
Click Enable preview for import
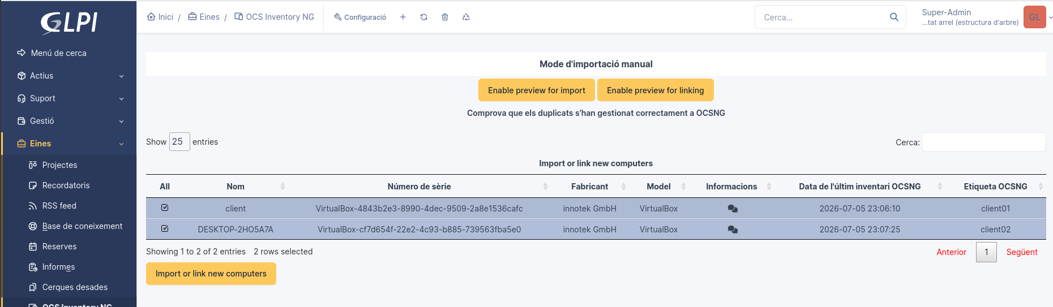(537, 90)
